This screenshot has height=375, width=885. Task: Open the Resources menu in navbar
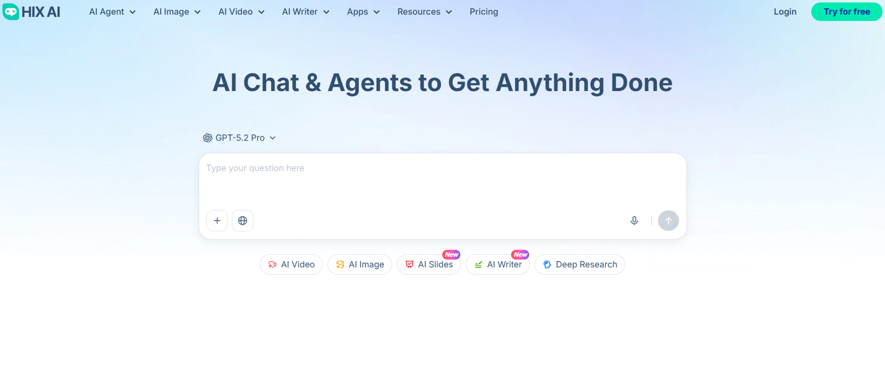pyautogui.click(x=424, y=12)
